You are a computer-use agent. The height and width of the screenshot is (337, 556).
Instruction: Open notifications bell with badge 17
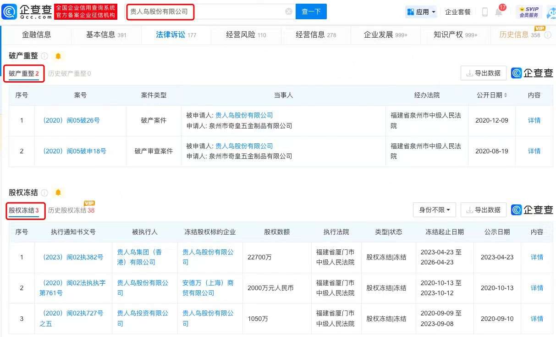tap(499, 12)
